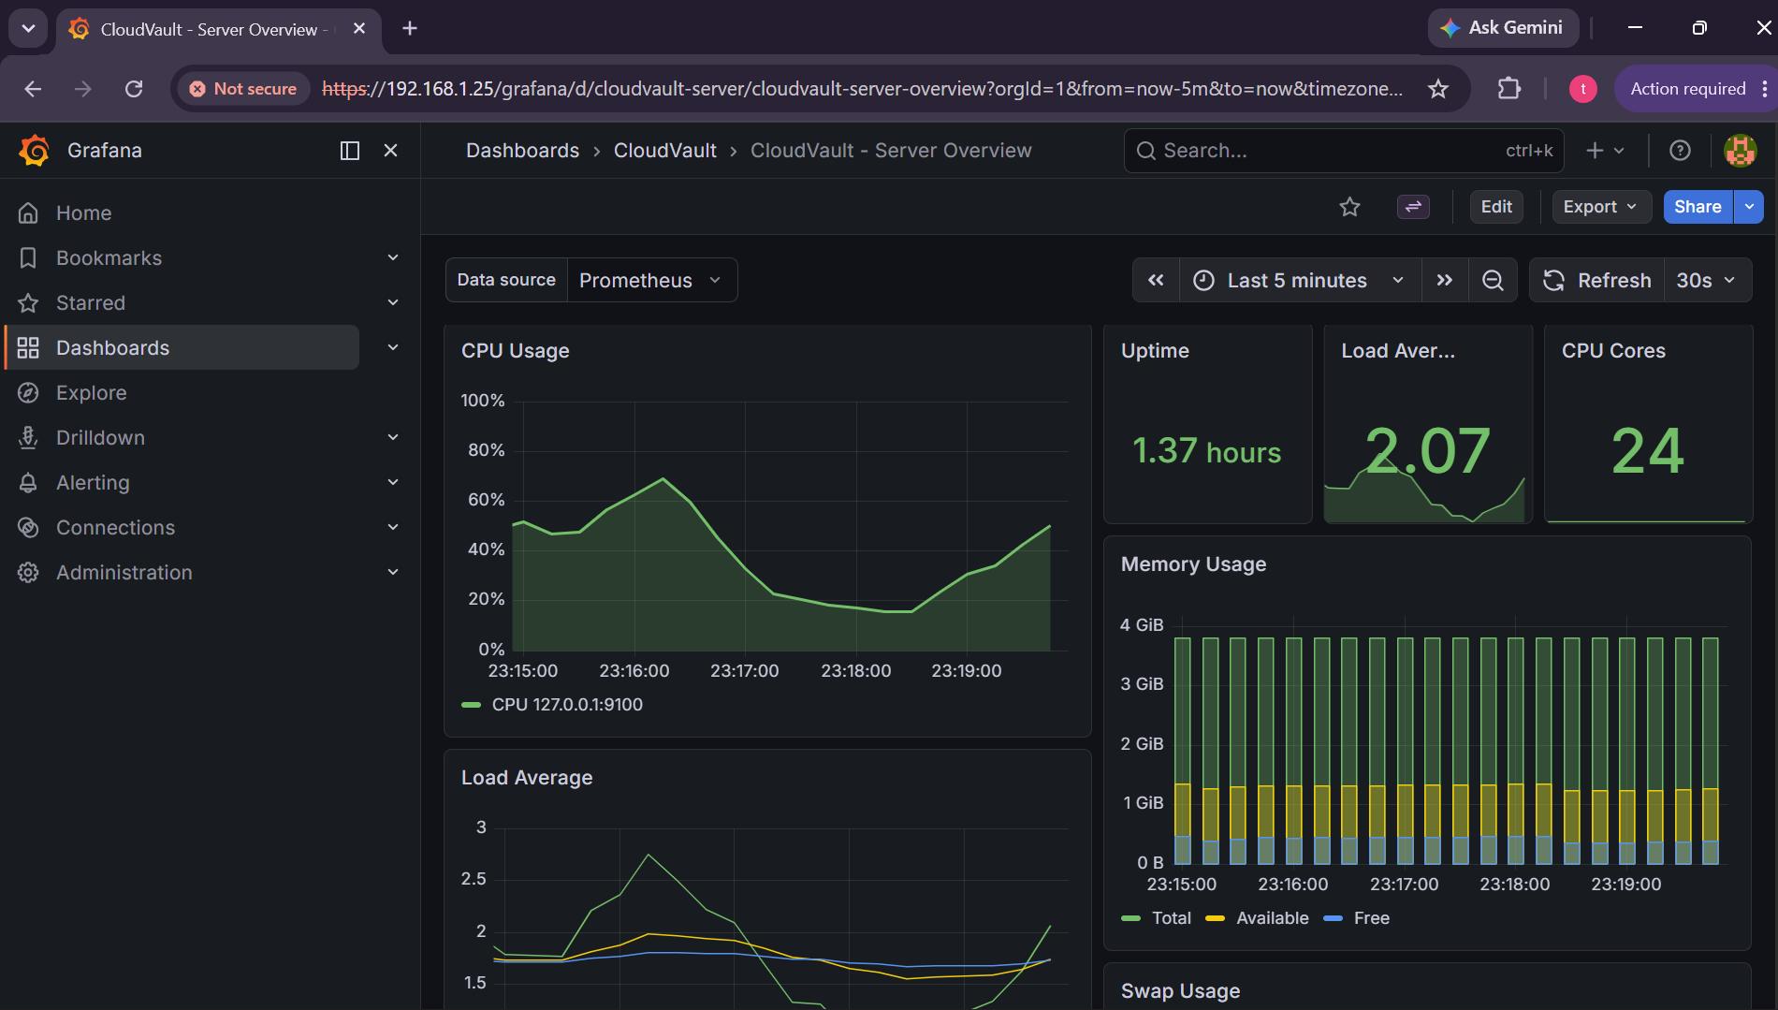Open the New plus menu

[x=1605, y=151]
